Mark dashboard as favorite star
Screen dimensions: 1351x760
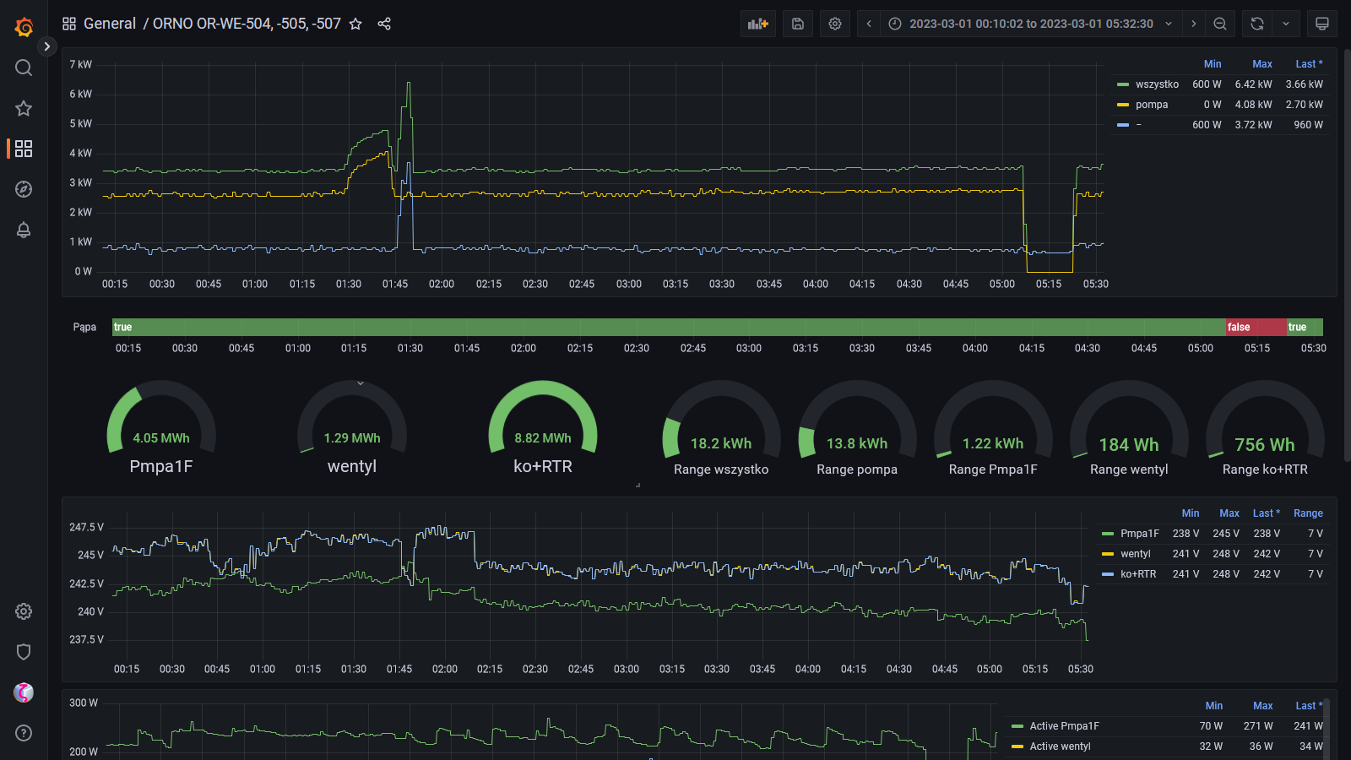coord(355,24)
